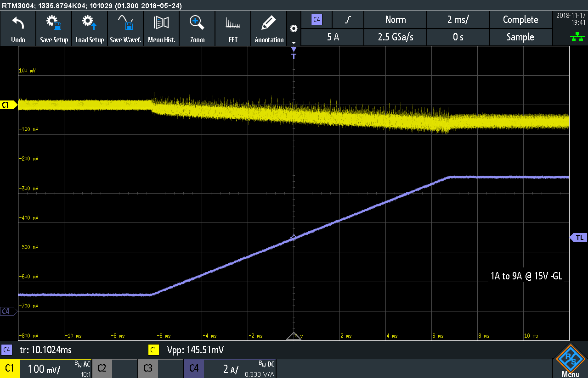Select the C1 channel button at bottom
The height and width of the screenshot is (378, 588).
pos(9,368)
